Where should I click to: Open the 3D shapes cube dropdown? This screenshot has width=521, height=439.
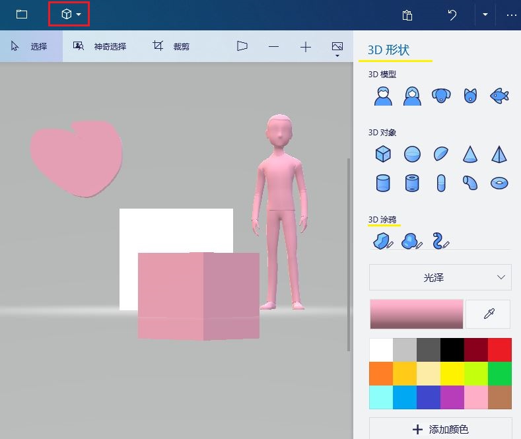pyautogui.click(x=69, y=15)
